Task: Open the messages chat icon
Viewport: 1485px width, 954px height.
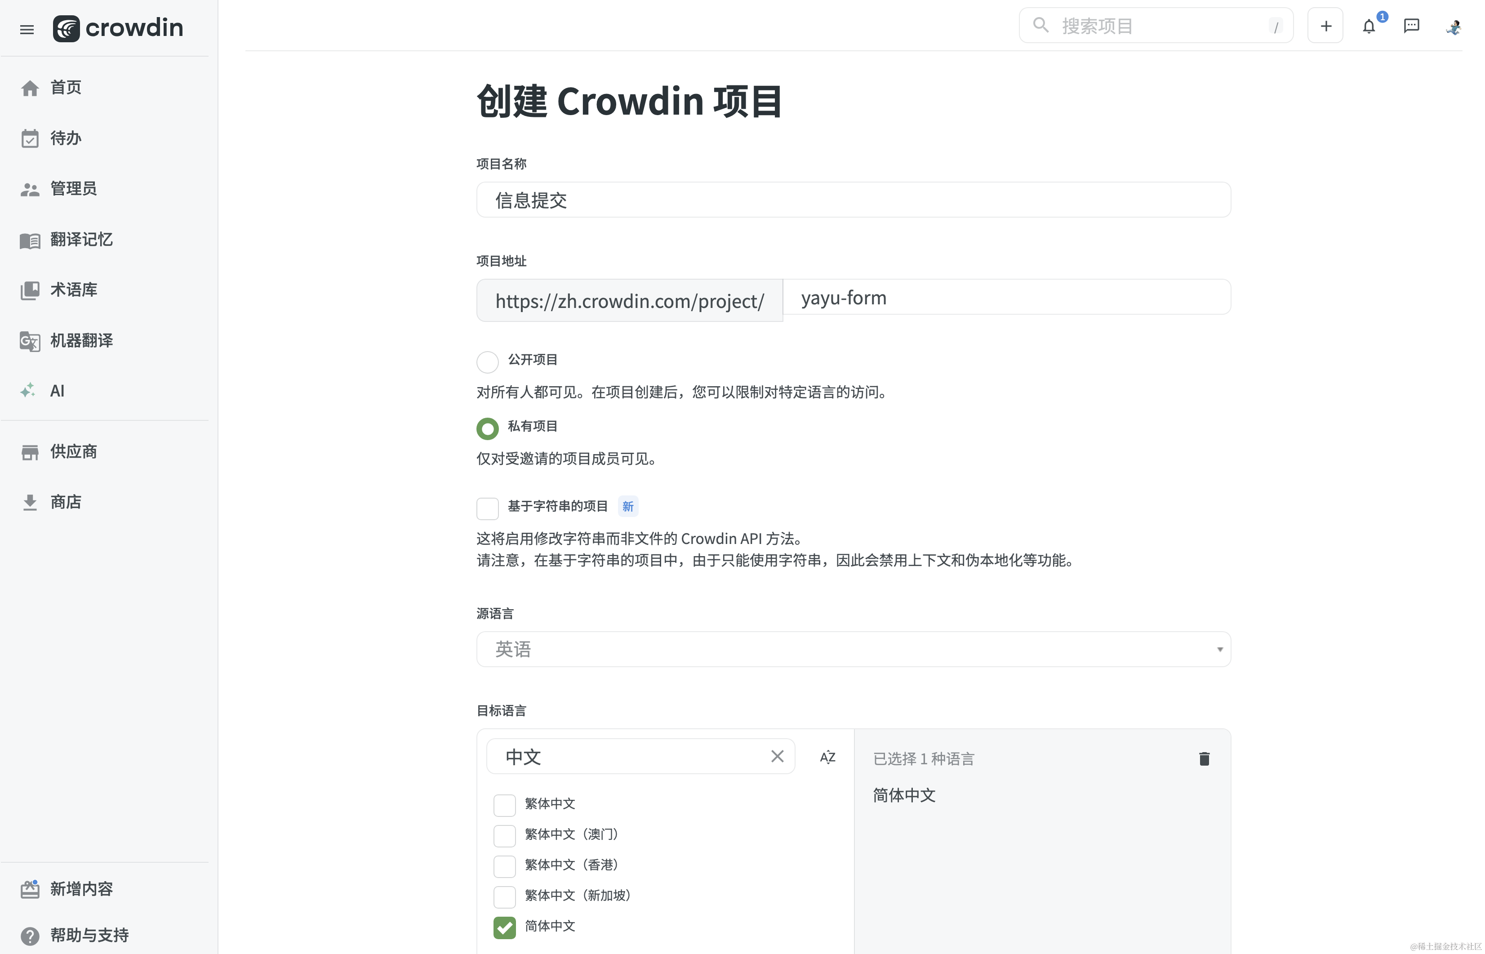Action: (x=1411, y=26)
